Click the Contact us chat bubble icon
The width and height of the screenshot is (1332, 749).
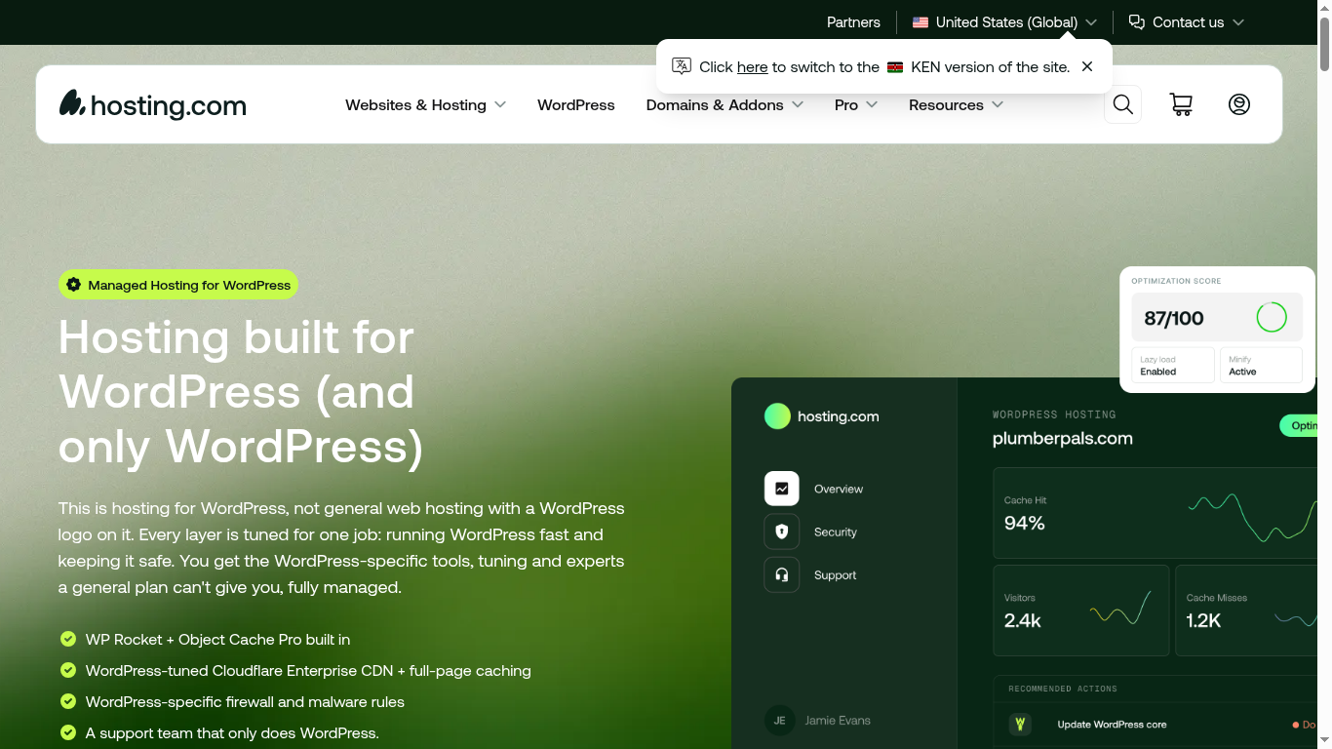click(1137, 22)
